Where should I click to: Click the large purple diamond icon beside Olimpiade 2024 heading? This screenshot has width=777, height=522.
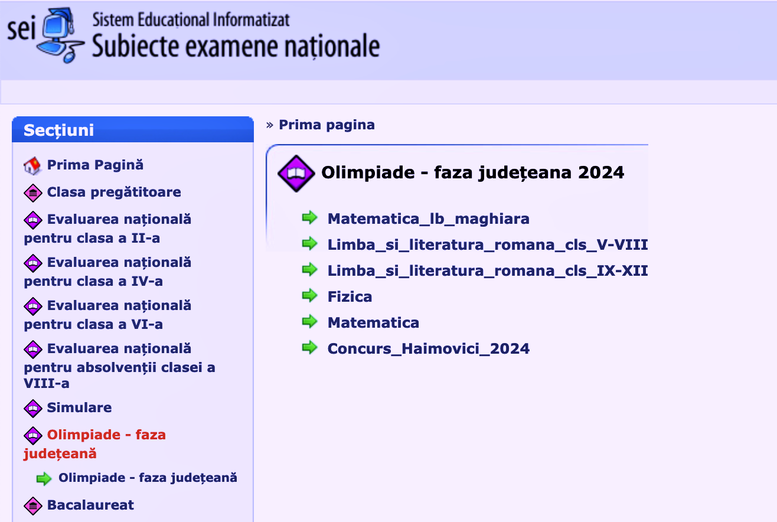pyautogui.click(x=296, y=174)
